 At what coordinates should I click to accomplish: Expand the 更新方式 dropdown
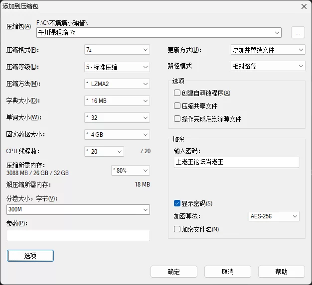(x=268, y=50)
